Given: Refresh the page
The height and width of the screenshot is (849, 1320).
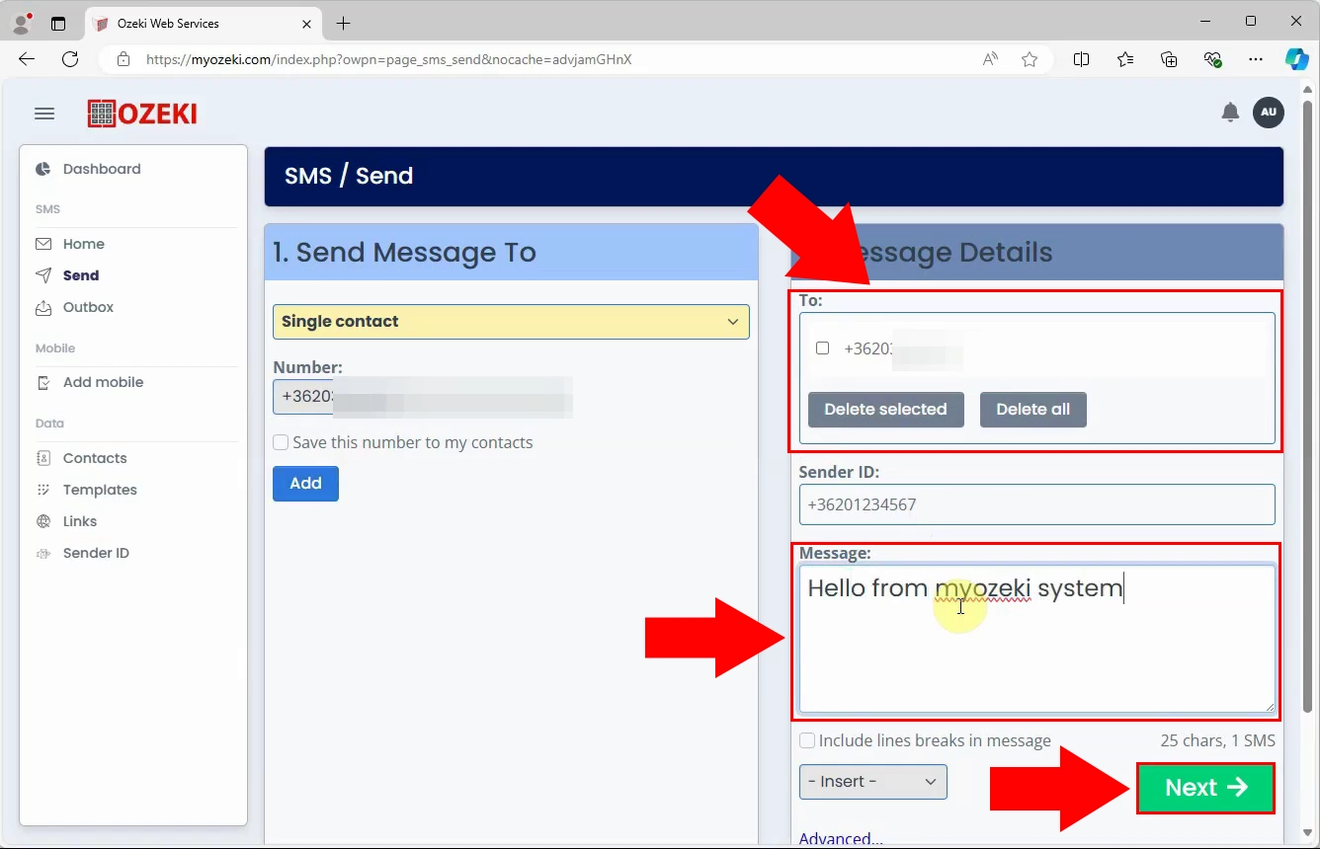Looking at the screenshot, I should pyautogui.click(x=70, y=59).
